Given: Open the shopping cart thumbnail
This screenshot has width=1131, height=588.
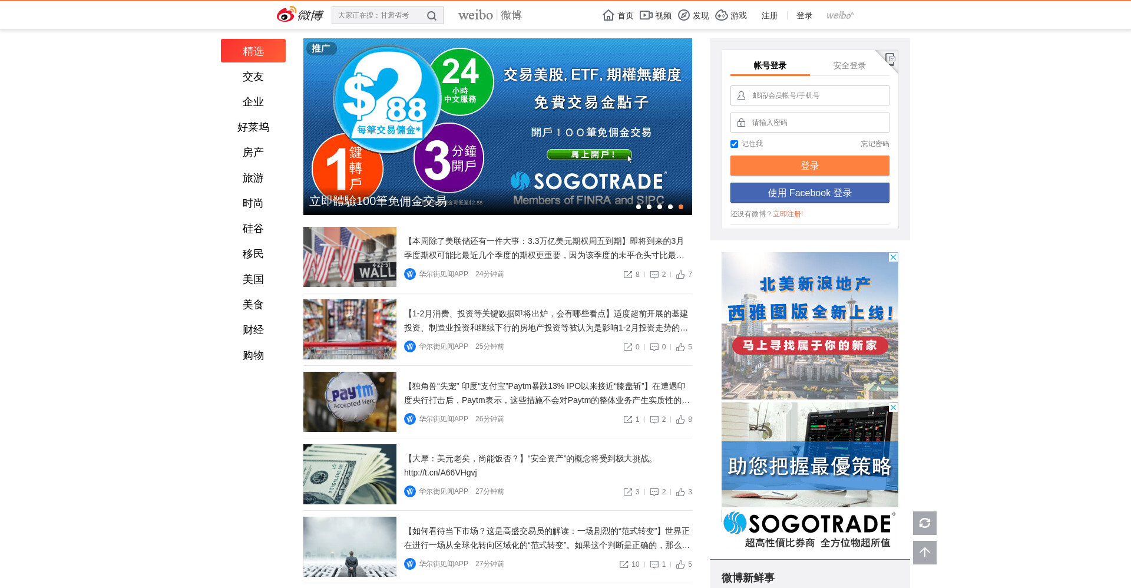Looking at the screenshot, I should pos(350,329).
